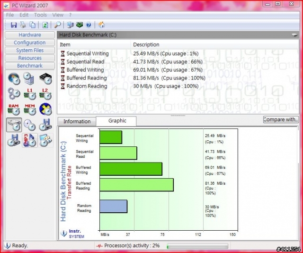Open the RAM benchmark icon

point(14,109)
